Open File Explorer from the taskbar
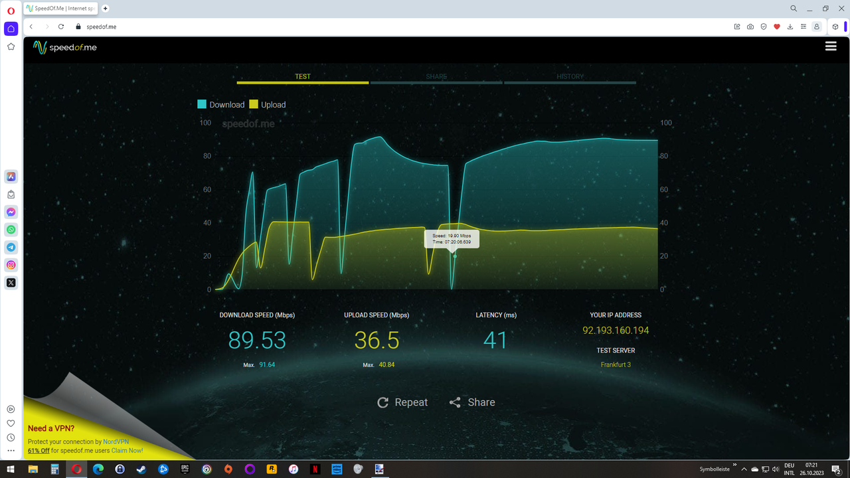 pyautogui.click(x=33, y=469)
